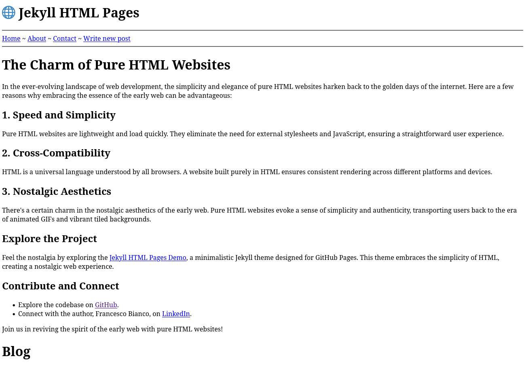Click the bullet beside Explore the codebase

click(14, 305)
